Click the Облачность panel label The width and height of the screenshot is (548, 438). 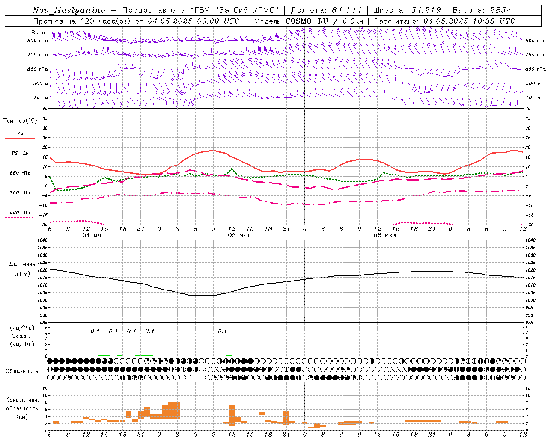[x=22, y=371]
